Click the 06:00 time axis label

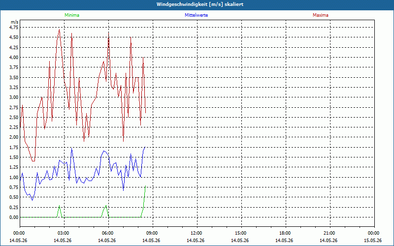pos(108,233)
